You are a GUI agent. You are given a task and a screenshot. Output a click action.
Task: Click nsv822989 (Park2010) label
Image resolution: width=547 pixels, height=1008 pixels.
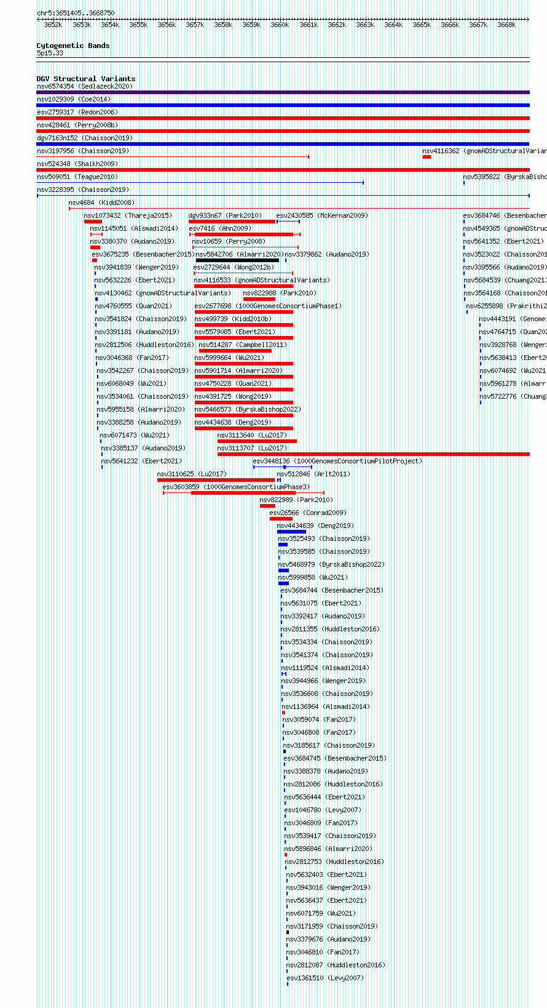[296, 500]
